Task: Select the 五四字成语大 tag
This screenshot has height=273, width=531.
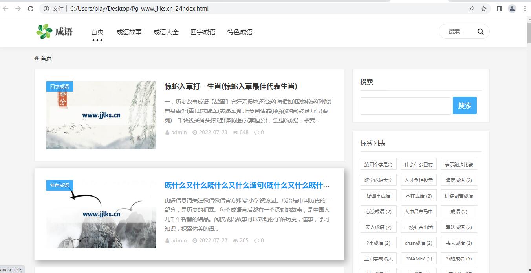Action: [379, 258]
